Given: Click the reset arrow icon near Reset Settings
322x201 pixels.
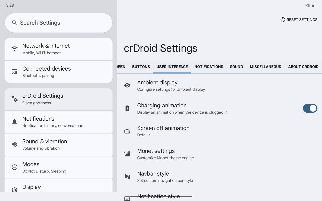Looking at the screenshot, I should [x=283, y=20].
